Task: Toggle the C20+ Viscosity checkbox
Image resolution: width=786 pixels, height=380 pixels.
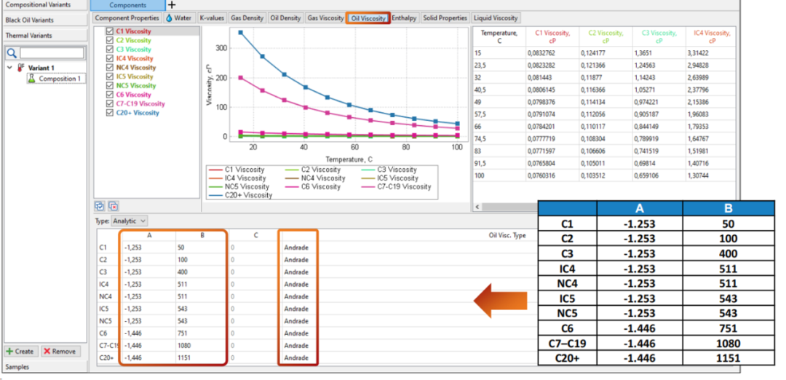Action: pos(110,113)
